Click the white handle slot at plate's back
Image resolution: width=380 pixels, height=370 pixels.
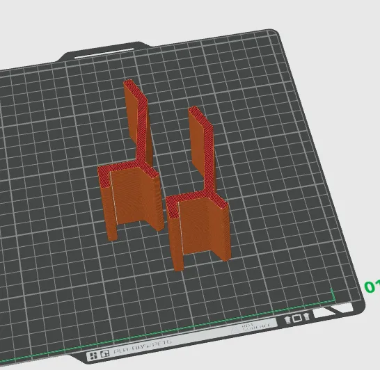pos(104,53)
